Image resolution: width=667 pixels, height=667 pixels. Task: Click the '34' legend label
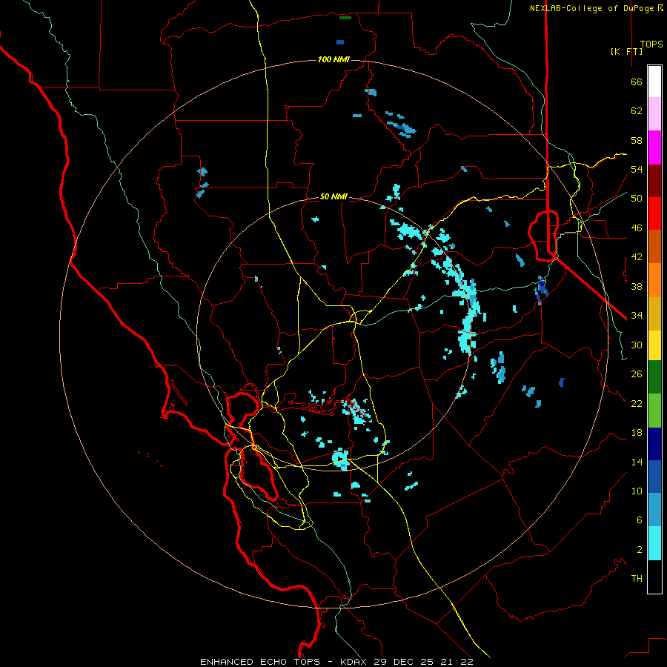pyautogui.click(x=637, y=316)
